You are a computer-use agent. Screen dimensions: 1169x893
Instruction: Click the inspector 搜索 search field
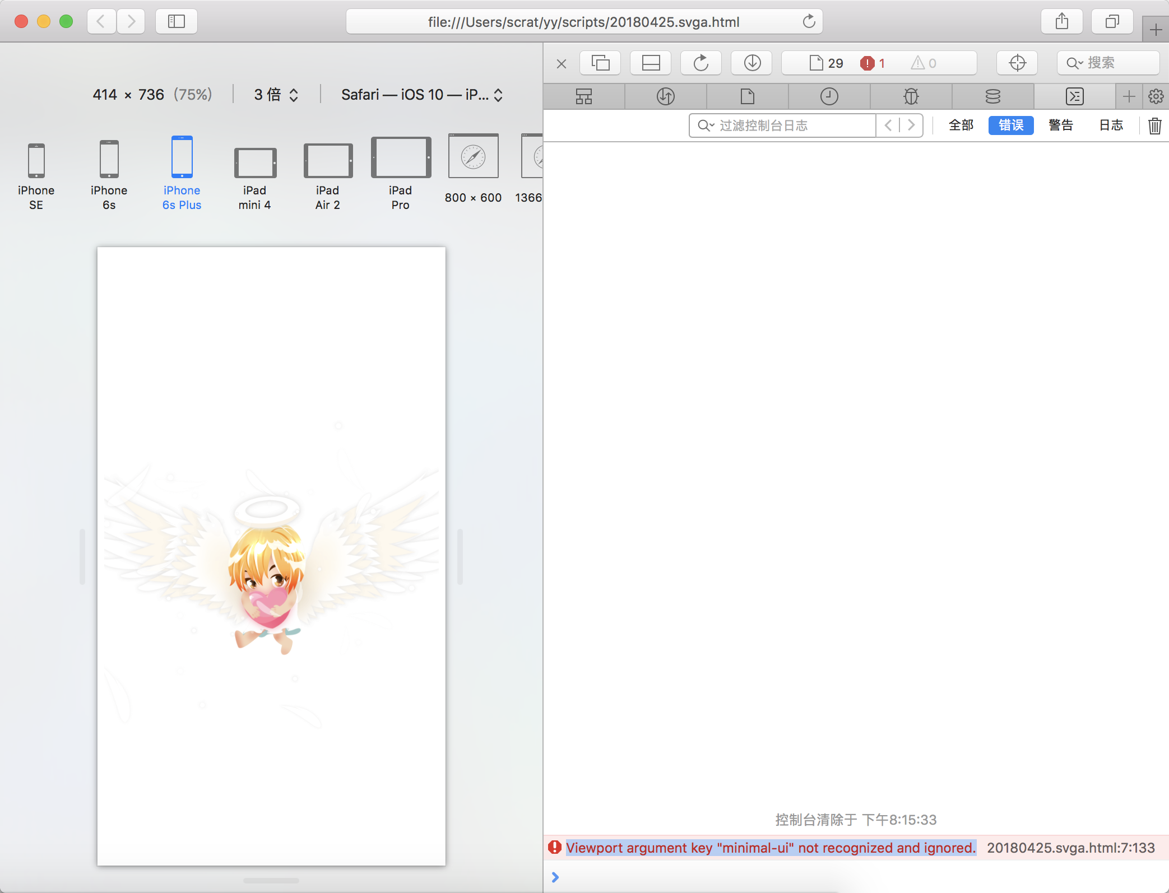pyautogui.click(x=1108, y=63)
